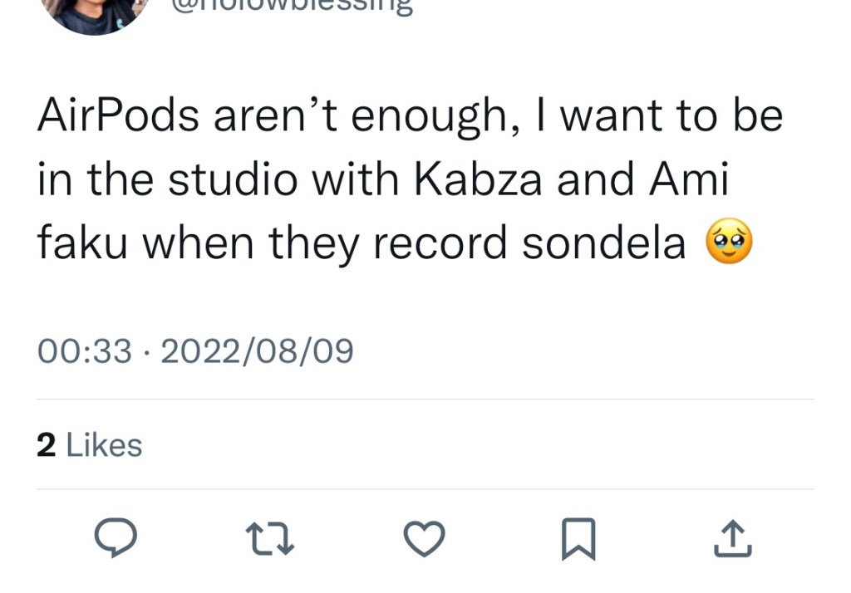Image resolution: width=851 pixels, height=593 pixels.
Task: Open the share options icon
Action: pos(734,540)
